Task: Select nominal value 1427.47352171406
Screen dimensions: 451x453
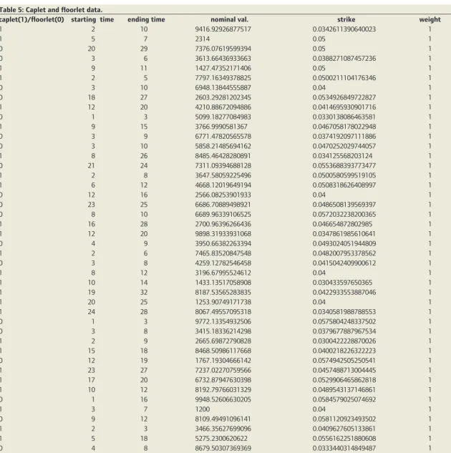Action: (223, 69)
